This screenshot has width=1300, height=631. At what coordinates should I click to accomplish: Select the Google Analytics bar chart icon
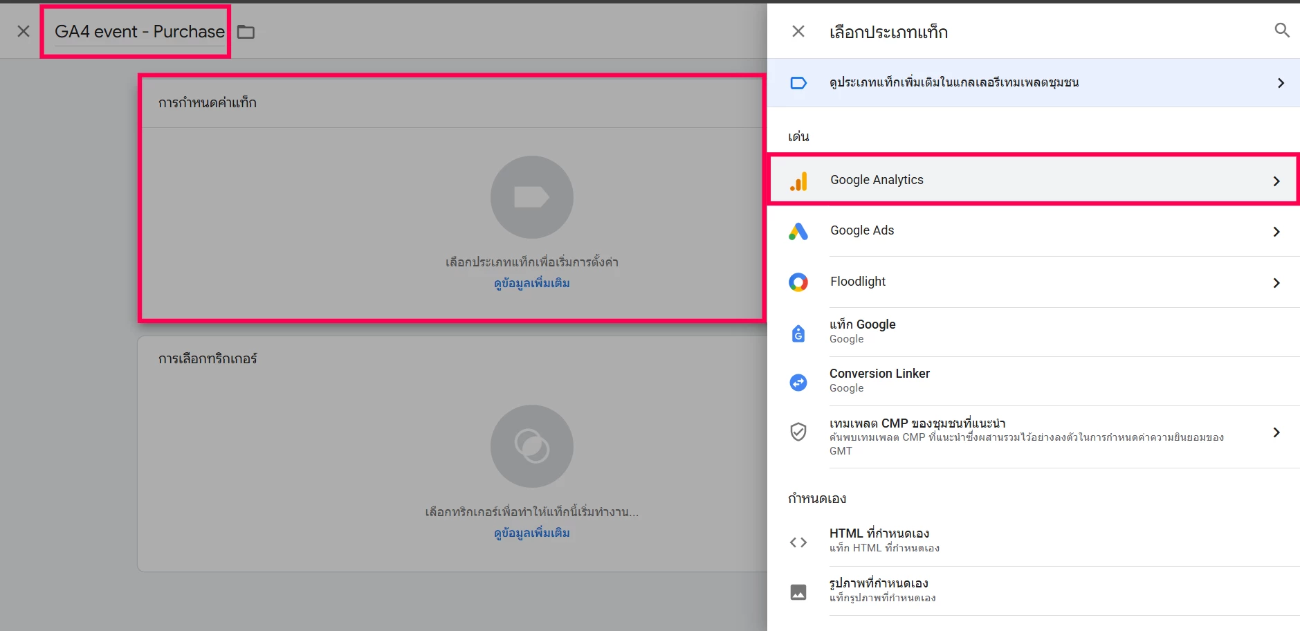coord(798,181)
